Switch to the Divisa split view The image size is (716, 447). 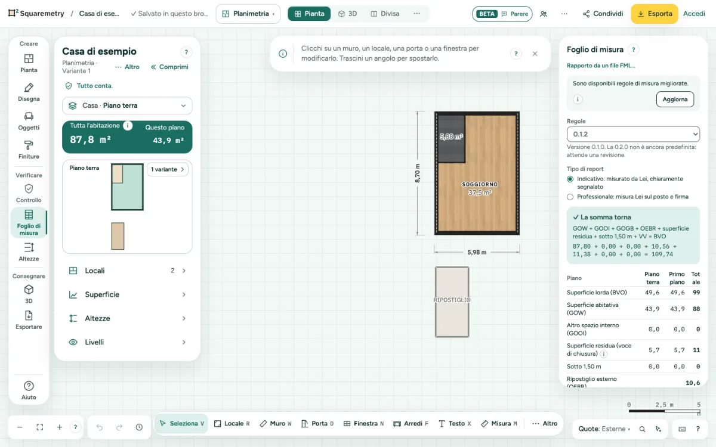point(385,14)
